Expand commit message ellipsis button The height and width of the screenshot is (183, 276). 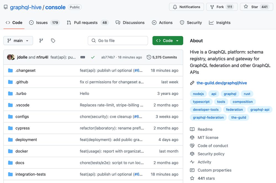click(83, 57)
